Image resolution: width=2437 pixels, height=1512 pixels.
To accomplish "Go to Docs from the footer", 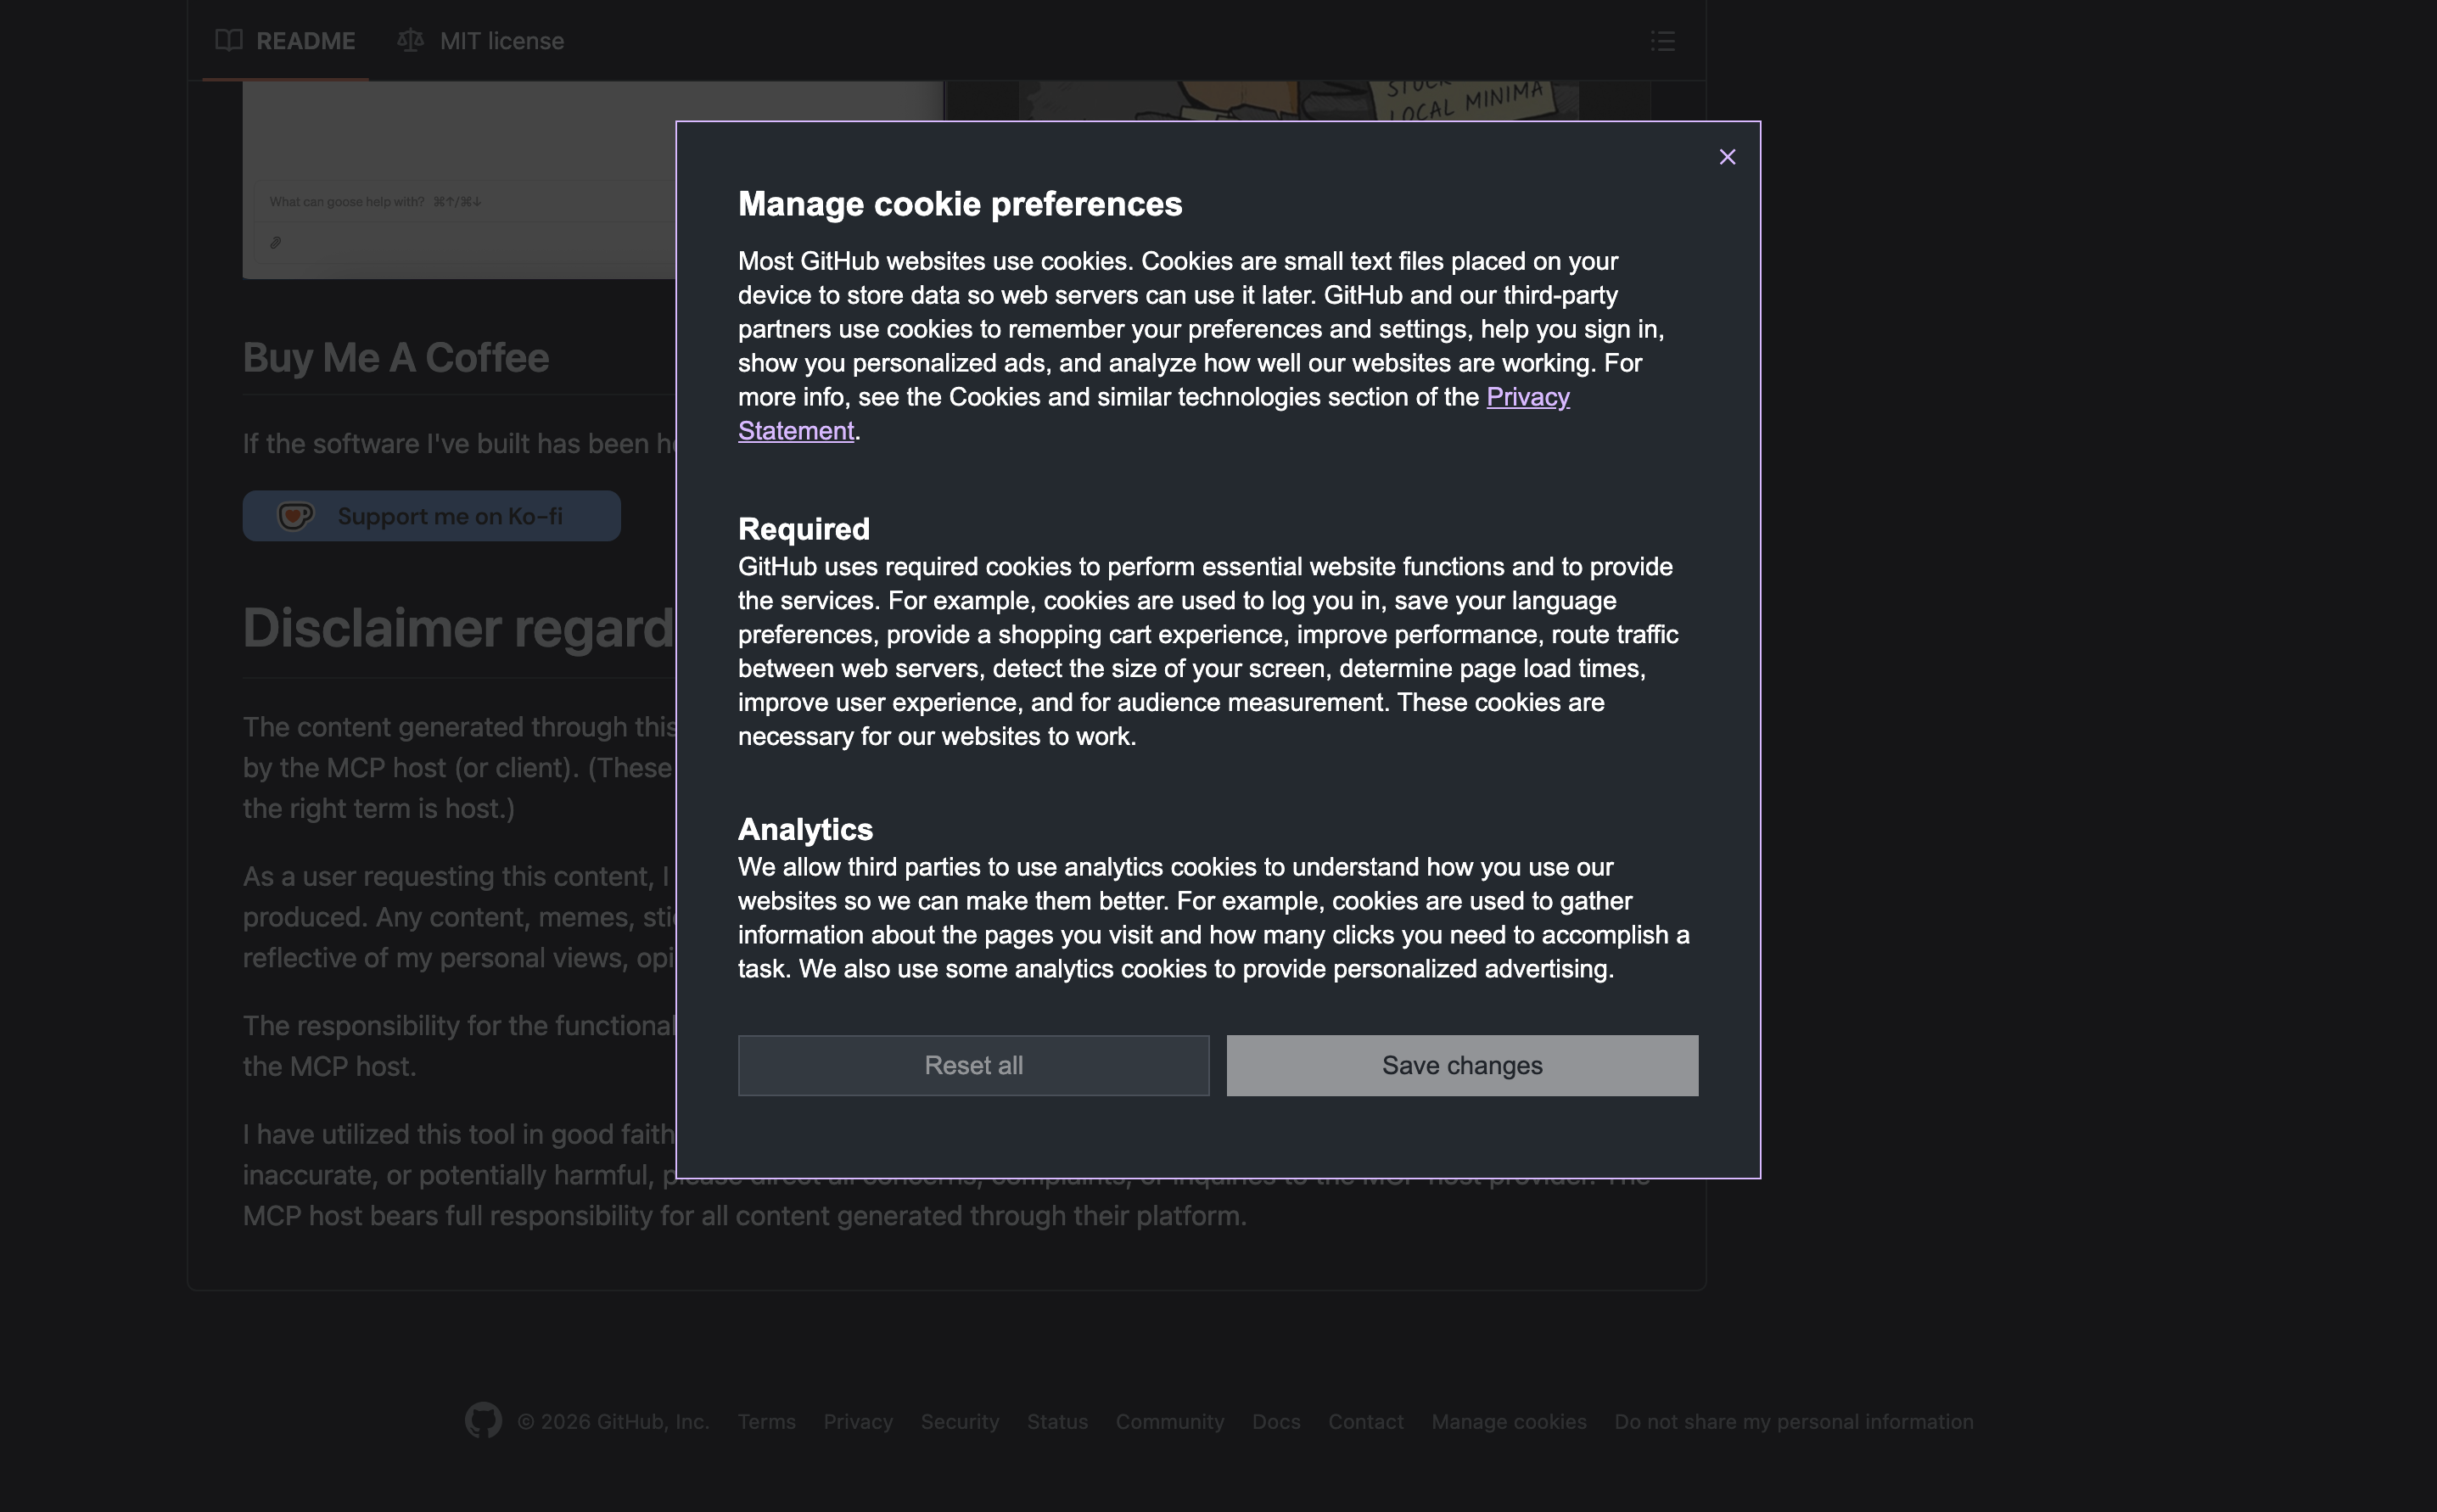I will tap(1275, 1421).
